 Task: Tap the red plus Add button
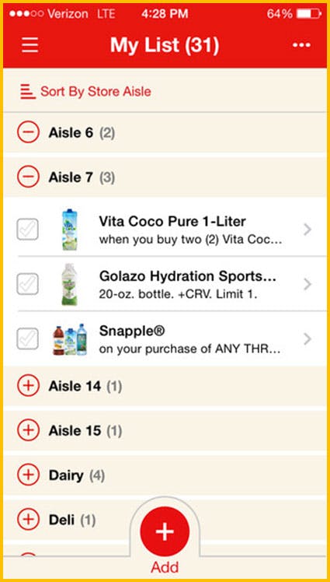[x=165, y=531]
